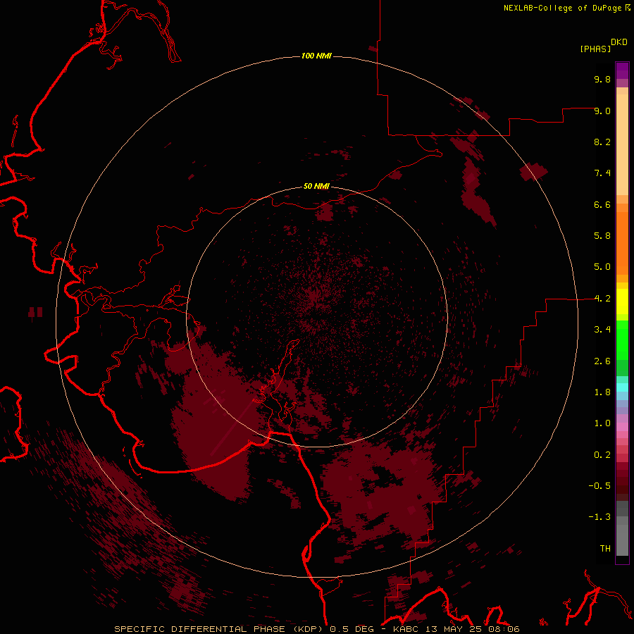Click the 6.6 legend value
Image resolution: width=634 pixels, height=634 pixels.
(602, 204)
